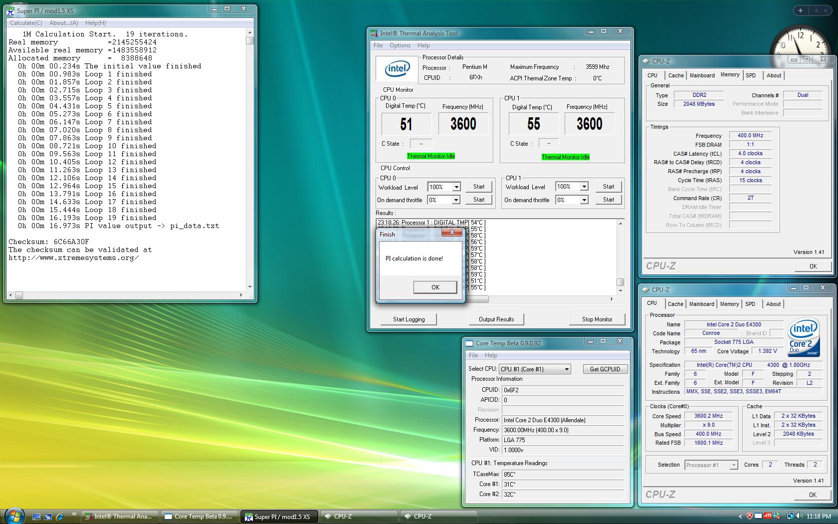Select SPD tab in upper CPU-Z window
The width and height of the screenshot is (838, 524).
click(x=751, y=75)
